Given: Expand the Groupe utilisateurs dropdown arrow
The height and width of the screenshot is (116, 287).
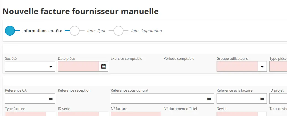Looking at the screenshot, I should pos(262,67).
